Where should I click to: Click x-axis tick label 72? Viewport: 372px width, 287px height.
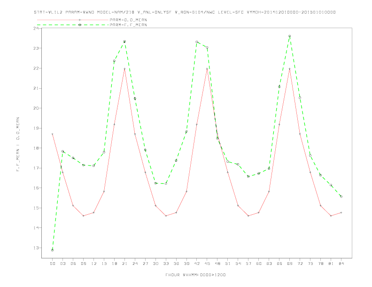(x=300, y=264)
